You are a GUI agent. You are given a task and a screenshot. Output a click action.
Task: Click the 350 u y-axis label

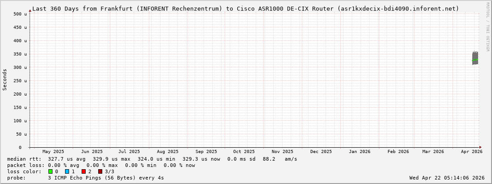[21, 54]
